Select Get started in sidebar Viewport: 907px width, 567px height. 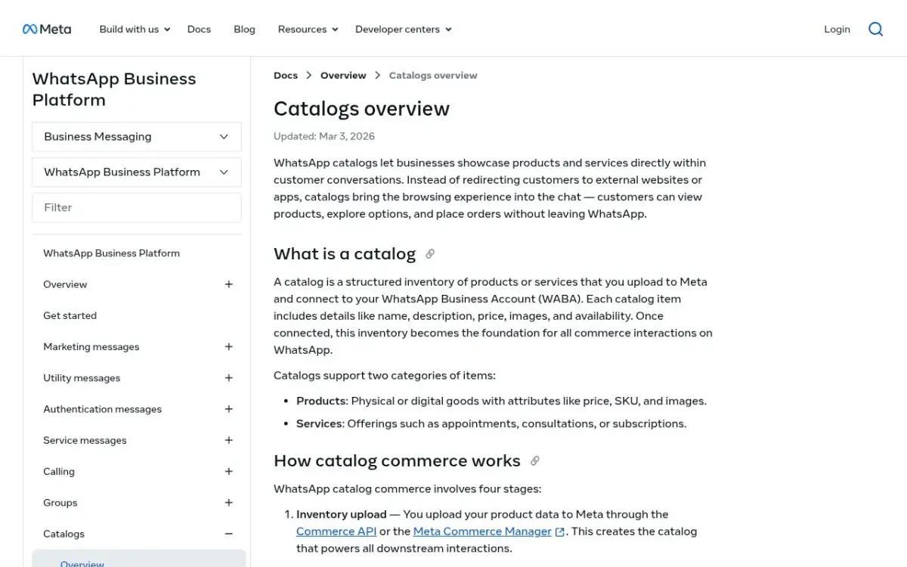point(70,316)
